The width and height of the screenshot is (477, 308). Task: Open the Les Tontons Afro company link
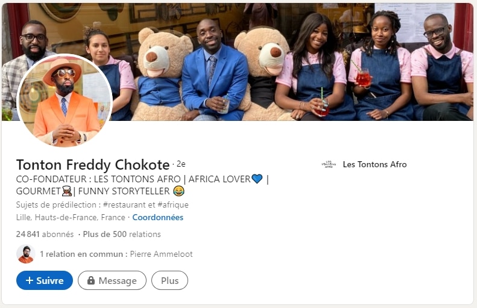tap(374, 164)
